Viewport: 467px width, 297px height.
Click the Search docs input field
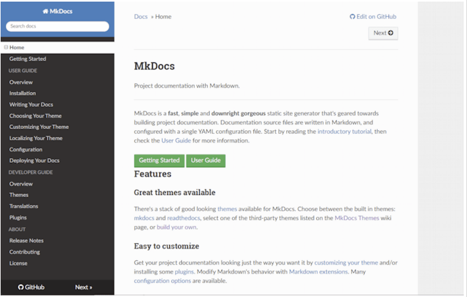[57, 26]
